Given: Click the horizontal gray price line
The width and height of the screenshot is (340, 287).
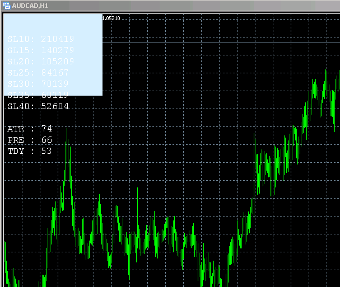Looking at the screenshot, I should [x=221, y=43].
